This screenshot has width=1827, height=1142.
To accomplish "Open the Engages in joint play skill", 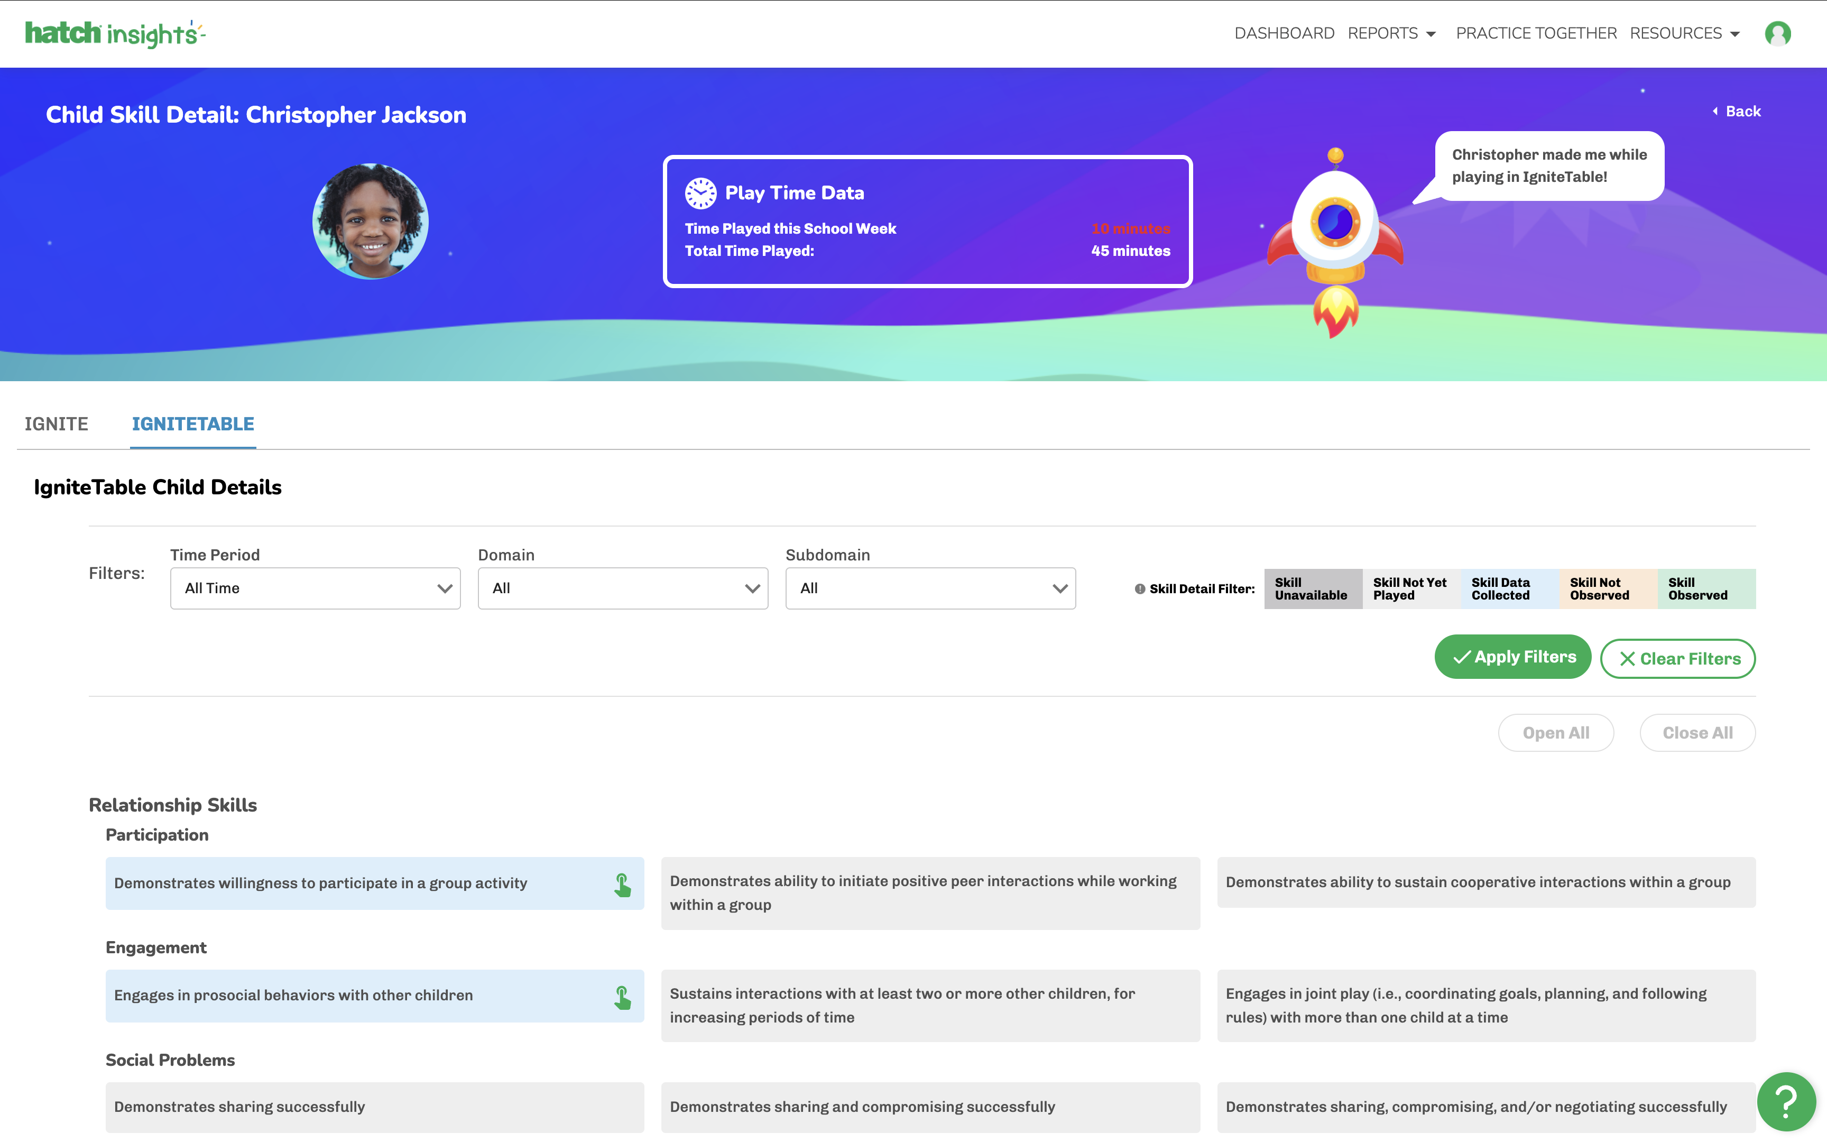I will point(1485,1005).
